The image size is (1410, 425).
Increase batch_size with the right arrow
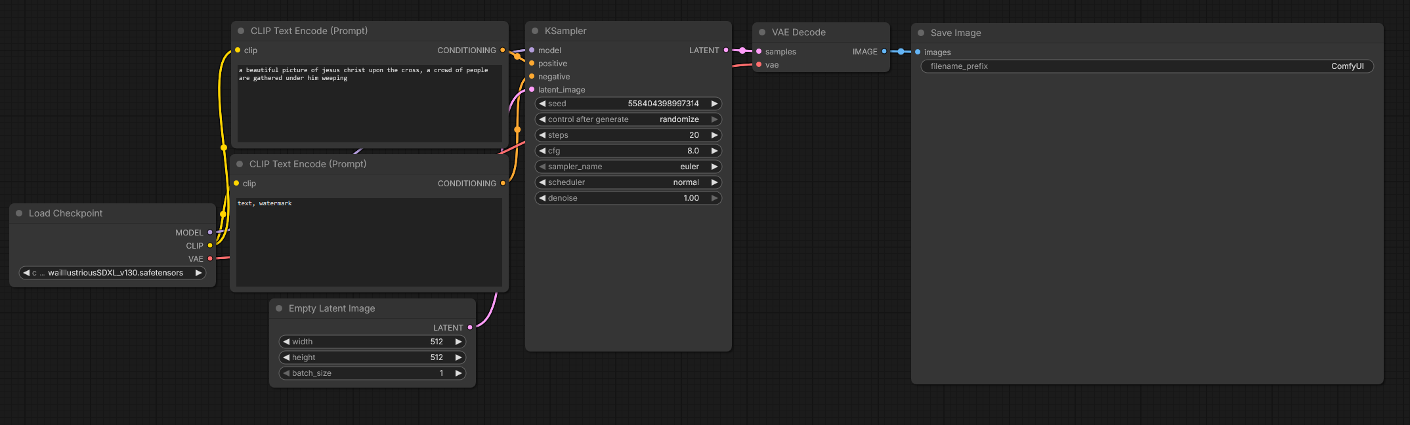[x=458, y=373]
